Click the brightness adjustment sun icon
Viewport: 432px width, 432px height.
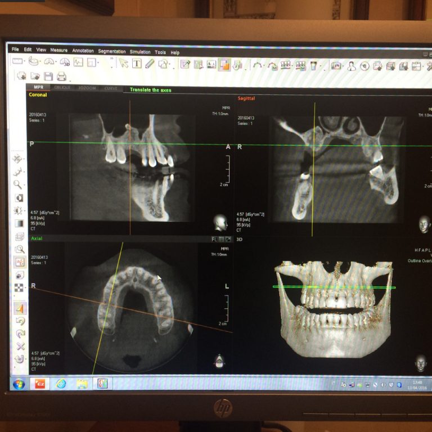coord(19,210)
